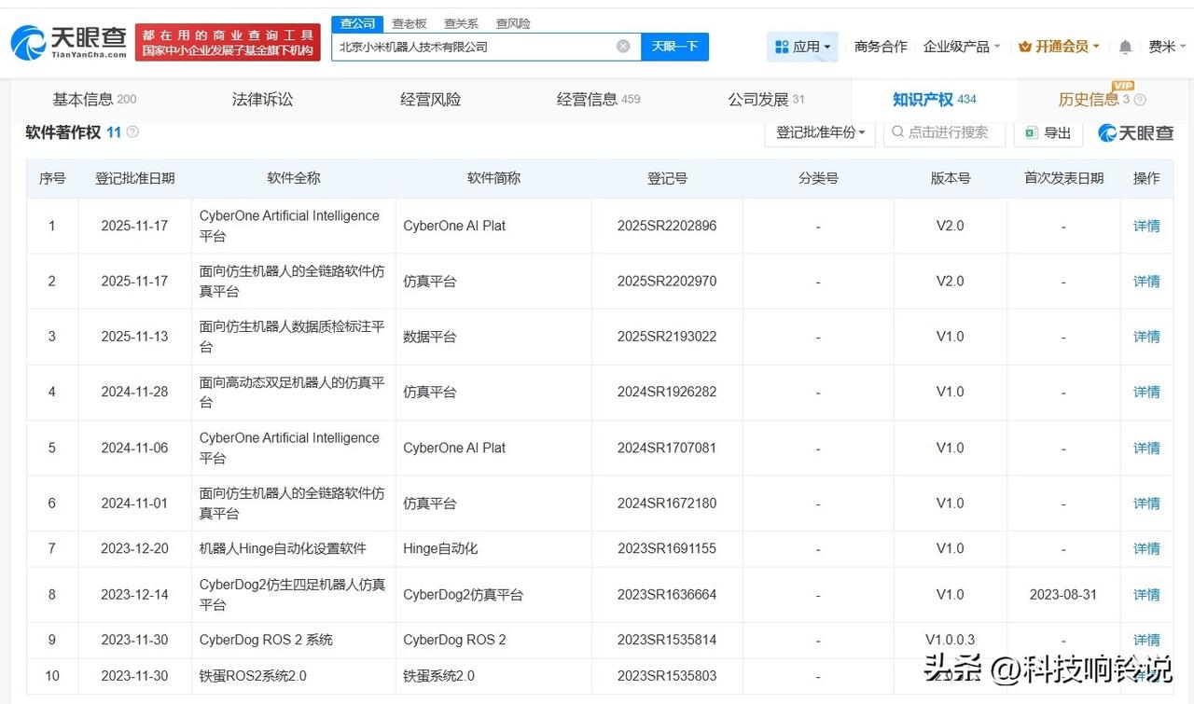The image size is (1194, 704).
Task: Click the version cell V1.0.0.3
Action: click(951, 641)
